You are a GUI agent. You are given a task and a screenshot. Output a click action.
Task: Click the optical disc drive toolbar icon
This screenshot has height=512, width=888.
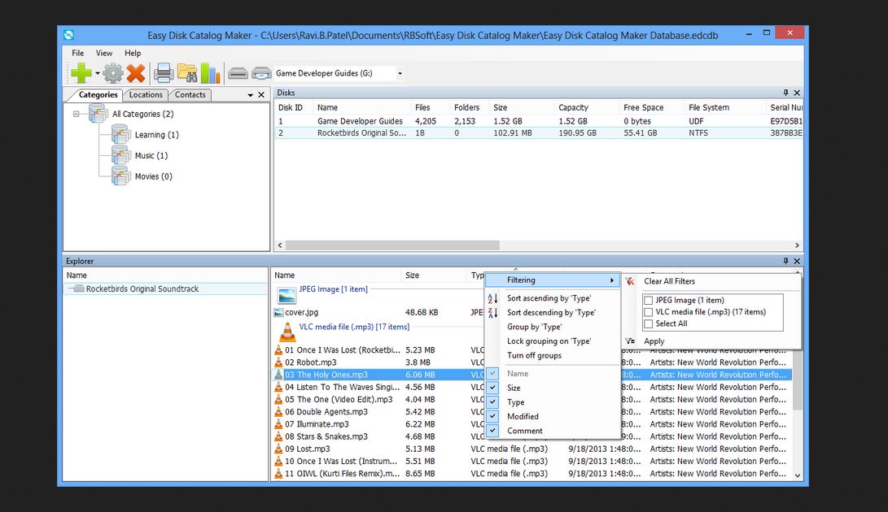point(261,73)
